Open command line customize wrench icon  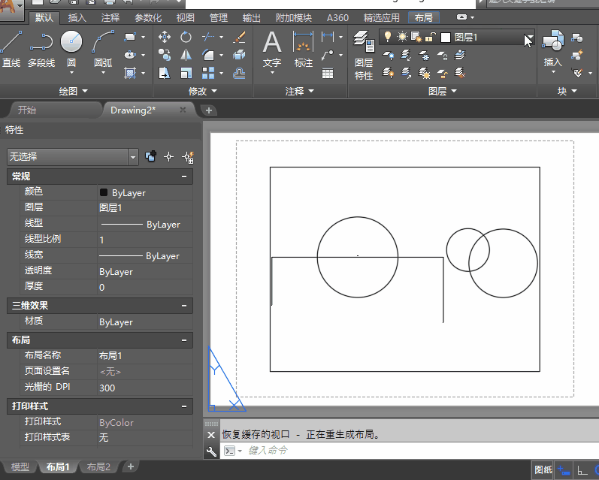click(x=211, y=451)
